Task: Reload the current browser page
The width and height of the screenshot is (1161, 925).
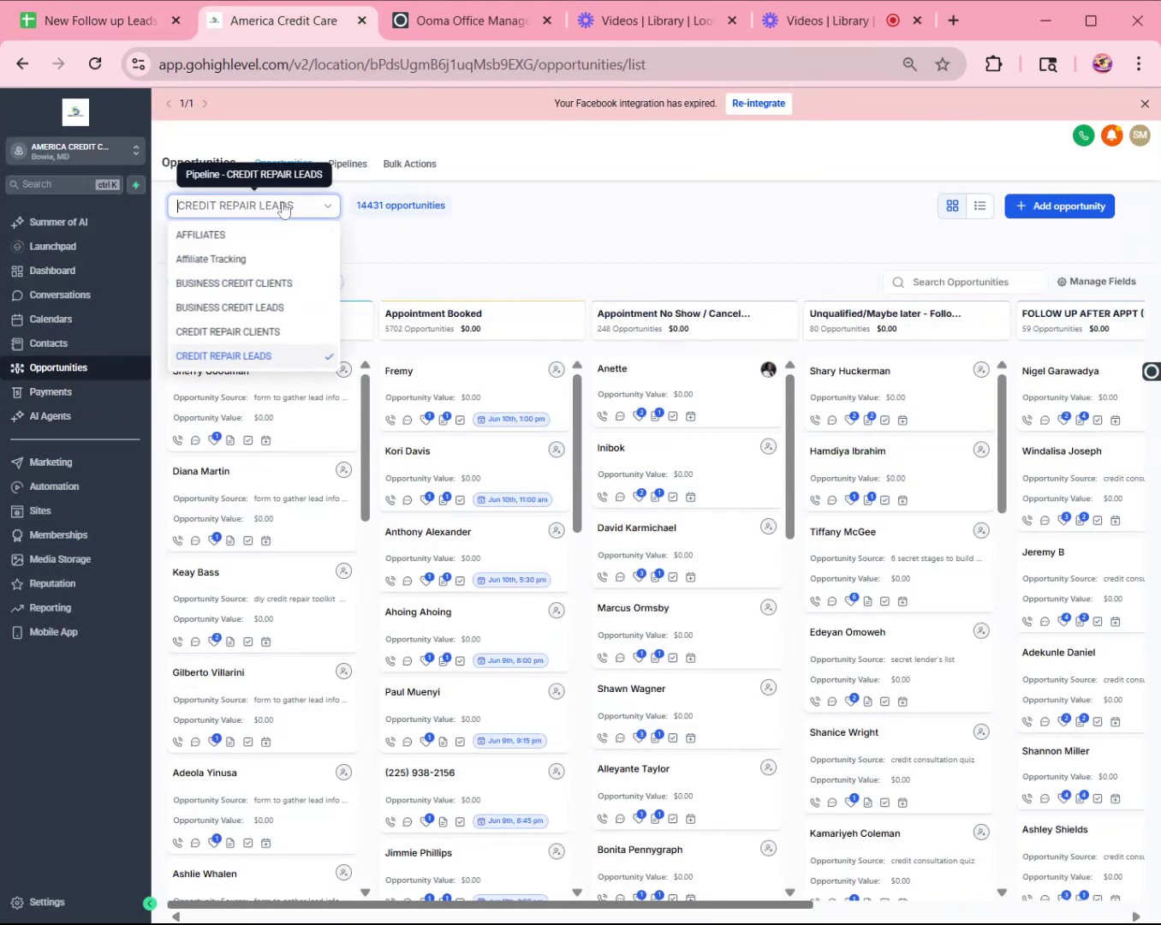Action: click(95, 63)
